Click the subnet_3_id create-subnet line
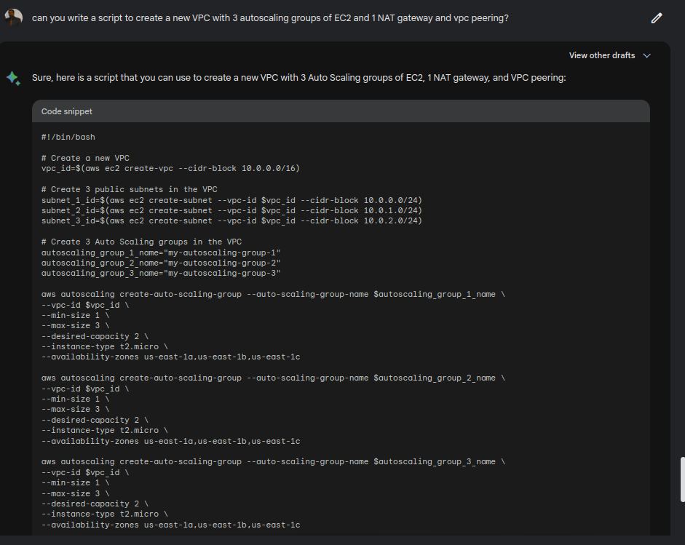Screen dimensions: 685x545 [x=231, y=221]
